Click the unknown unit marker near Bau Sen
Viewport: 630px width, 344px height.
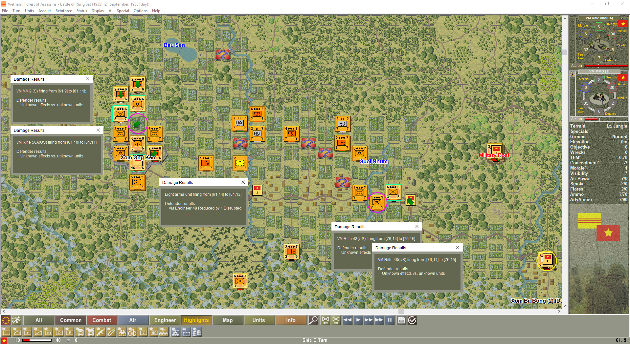pyautogui.click(x=223, y=54)
